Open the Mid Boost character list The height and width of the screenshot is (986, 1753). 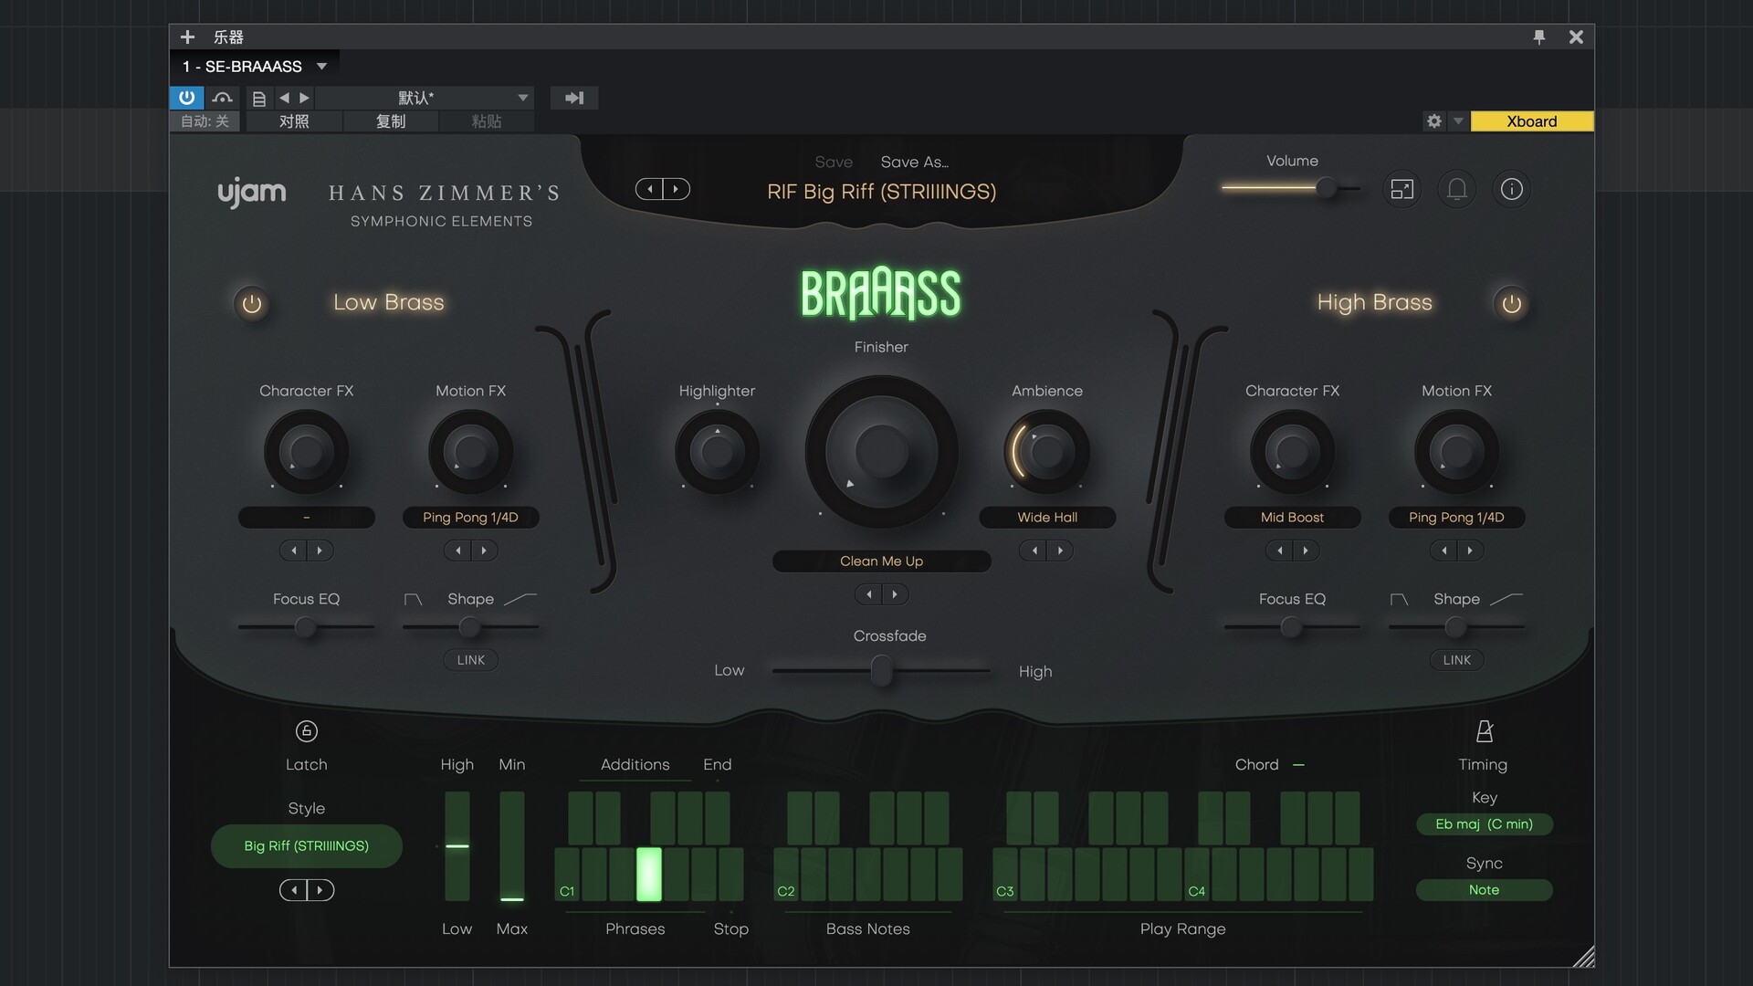(1293, 518)
